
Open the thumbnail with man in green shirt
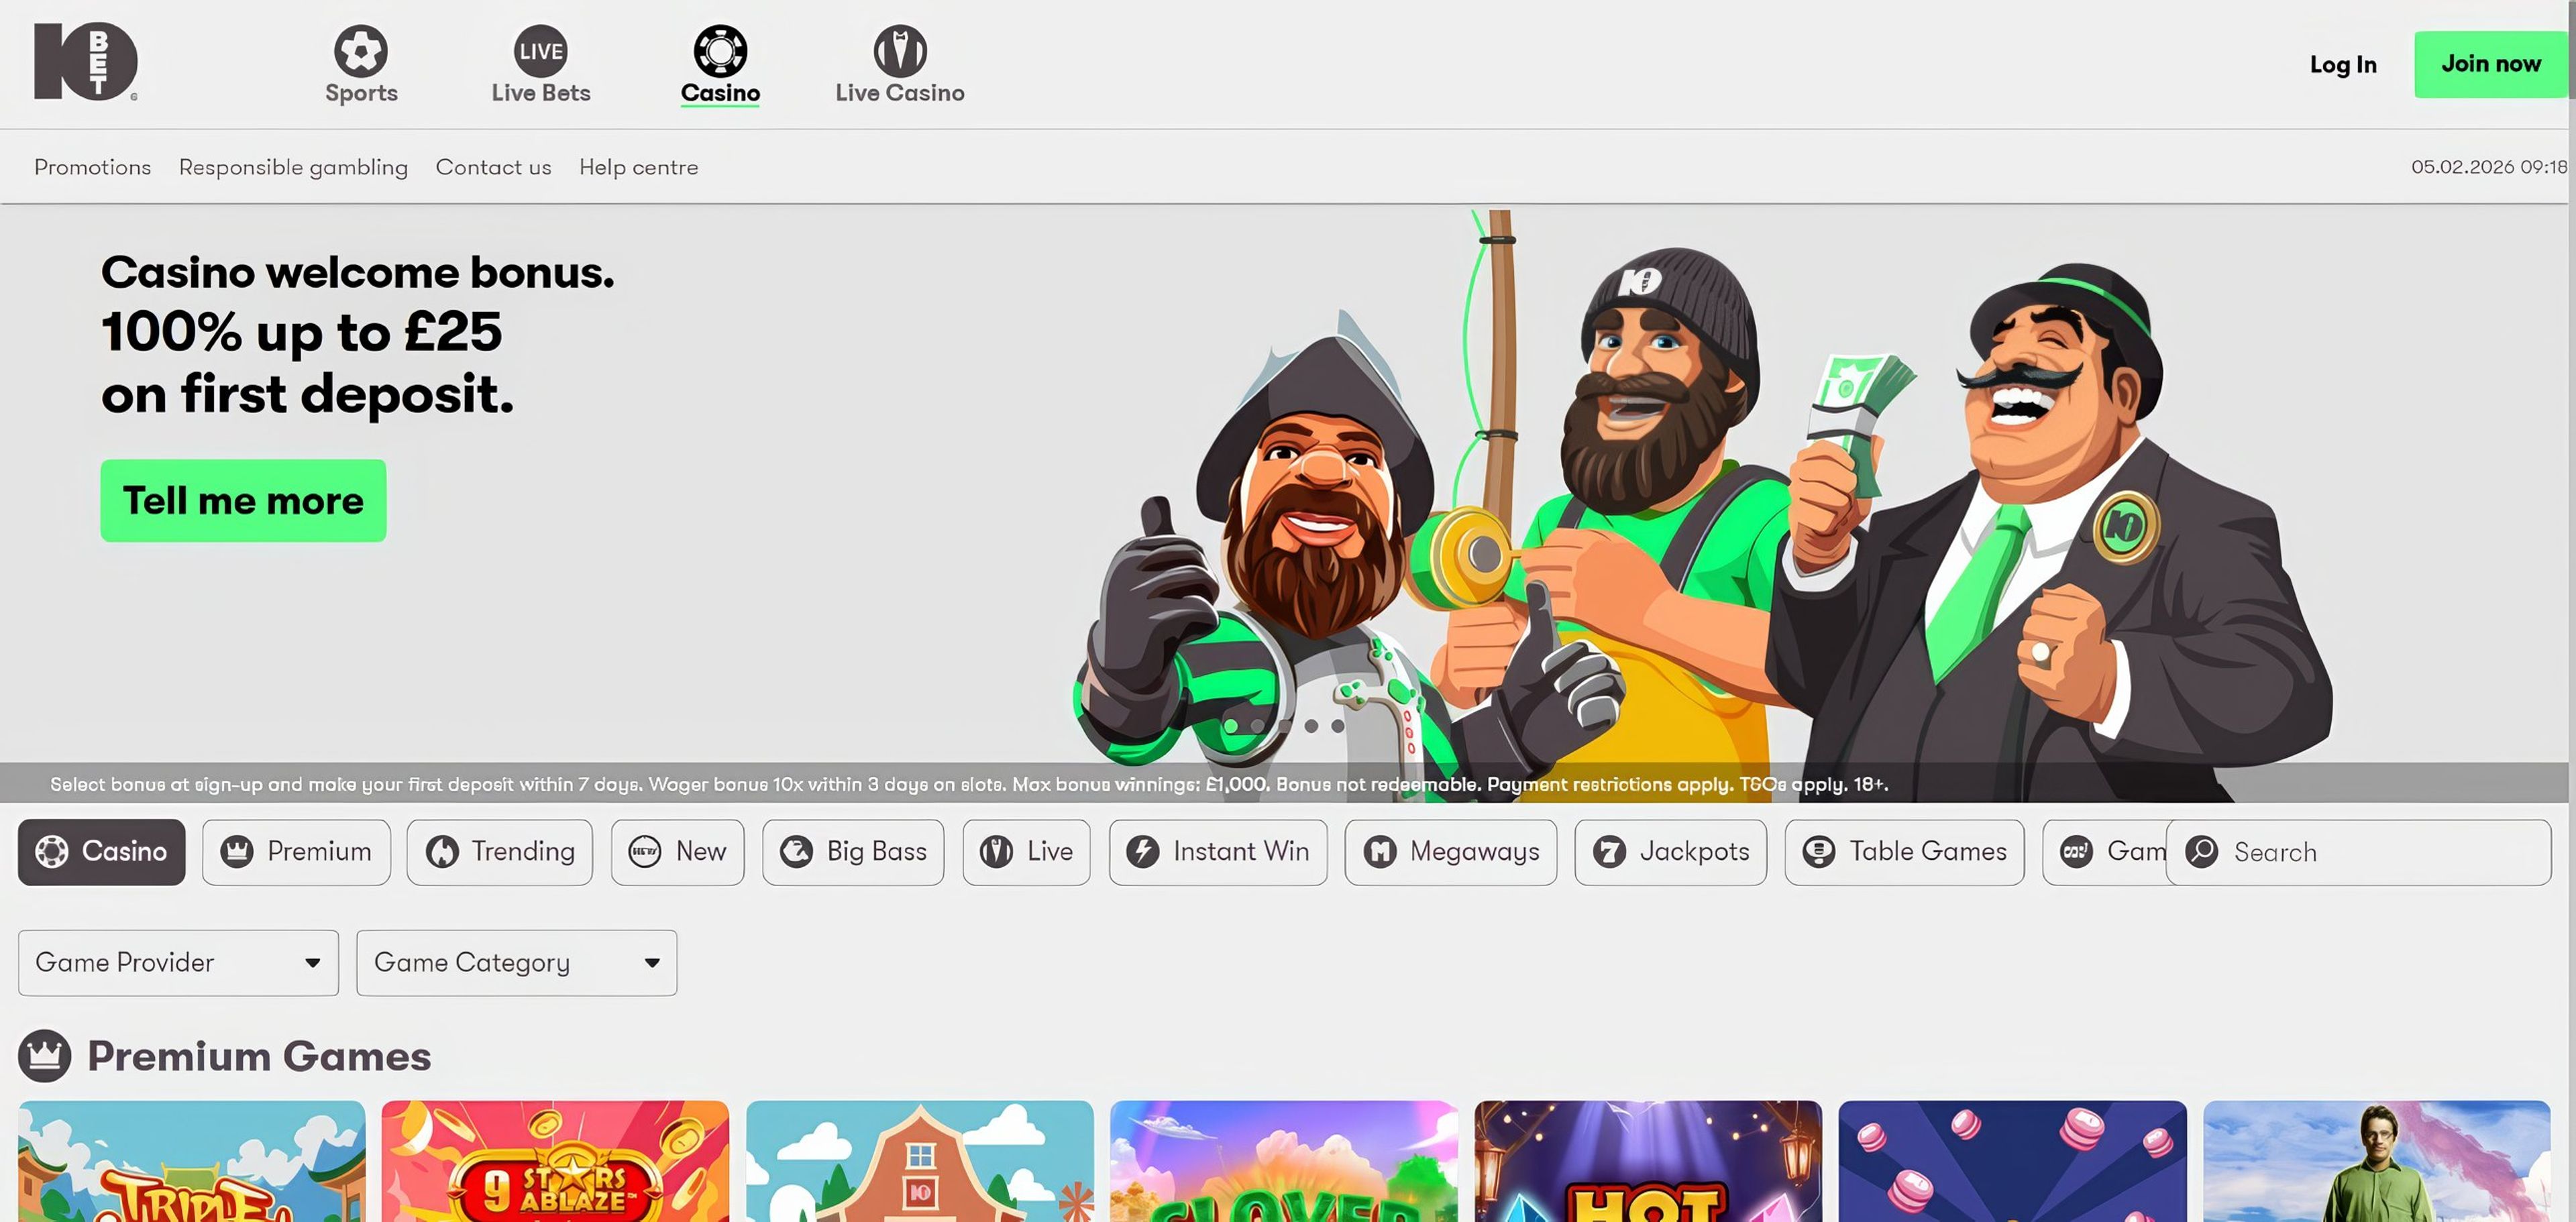(x=2377, y=1161)
